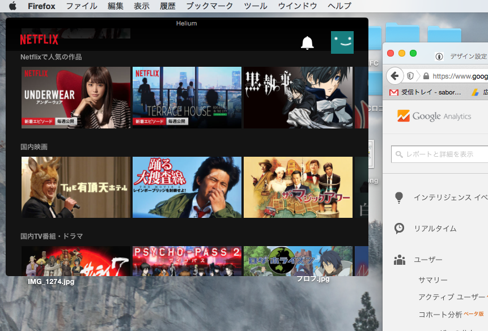Image resolution: width=488 pixels, height=331 pixels.
Task: Open the コホート分析 report
Action: click(440, 315)
